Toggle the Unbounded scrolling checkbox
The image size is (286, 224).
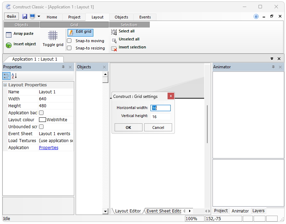pos(41,127)
